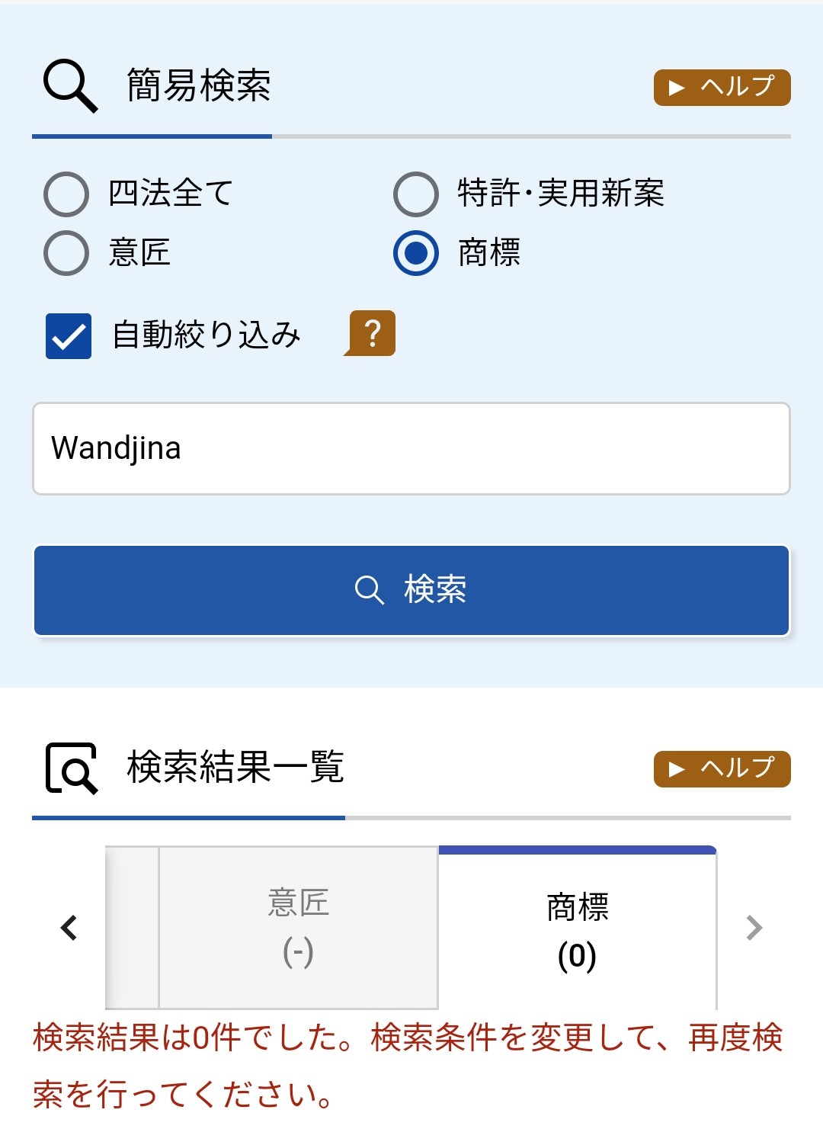Click the partially hidden tab left of 意匠
823x1129 pixels.
click(132, 928)
